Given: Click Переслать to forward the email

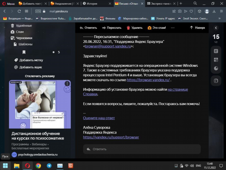Looking at the screenshot, I should tap(112, 28).
